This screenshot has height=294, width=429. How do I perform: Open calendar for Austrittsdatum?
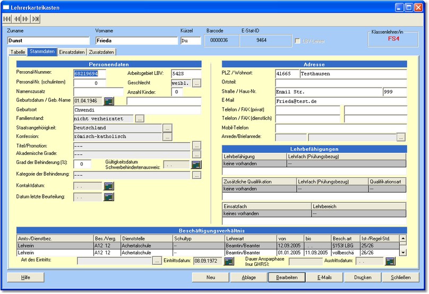point(390,261)
